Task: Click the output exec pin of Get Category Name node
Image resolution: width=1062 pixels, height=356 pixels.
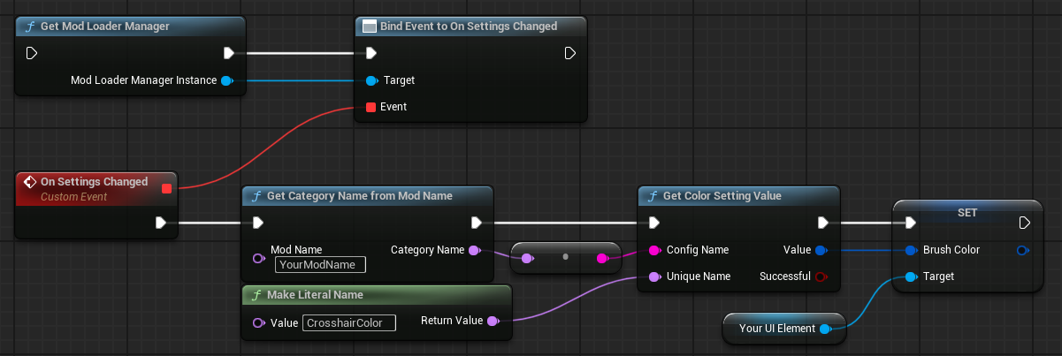Action: (x=477, y=223)
